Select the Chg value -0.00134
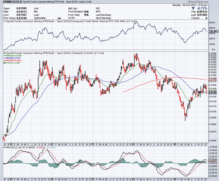The image size is (219, 181). [202, 12]
